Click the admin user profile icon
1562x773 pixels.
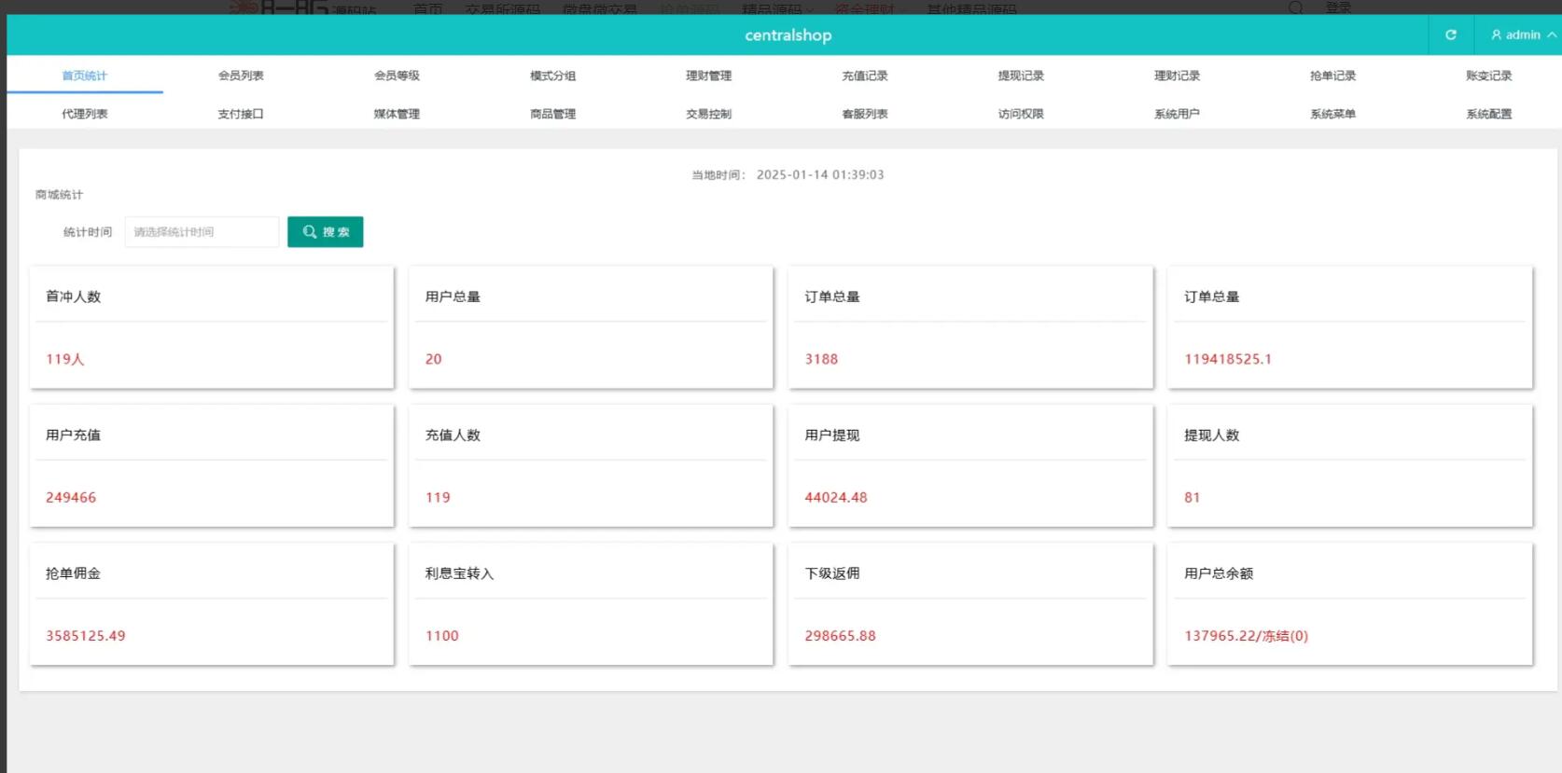pyautogui.click(x=1496, y=35)
